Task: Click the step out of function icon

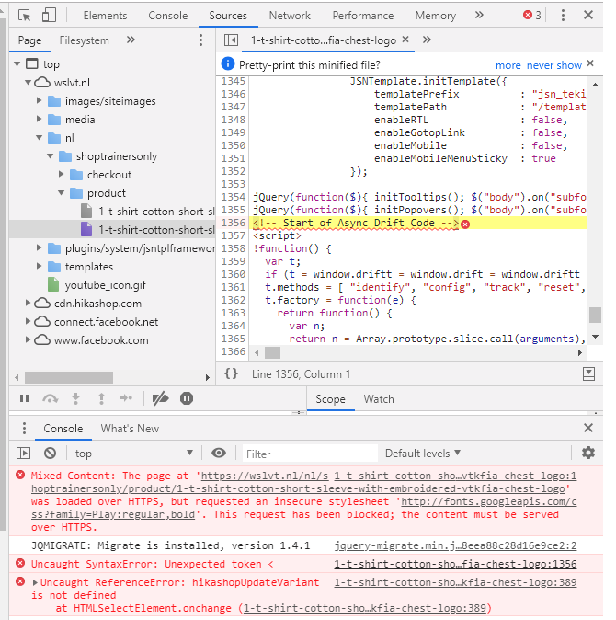Action: (101, 398)
